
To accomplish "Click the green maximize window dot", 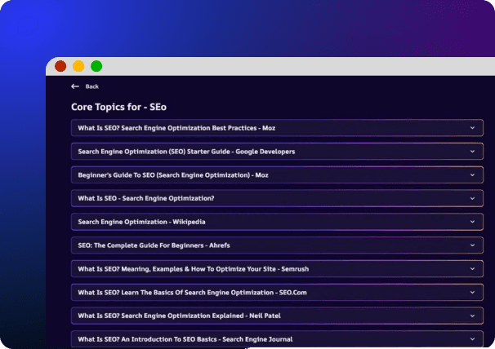I will pos(96,66).
